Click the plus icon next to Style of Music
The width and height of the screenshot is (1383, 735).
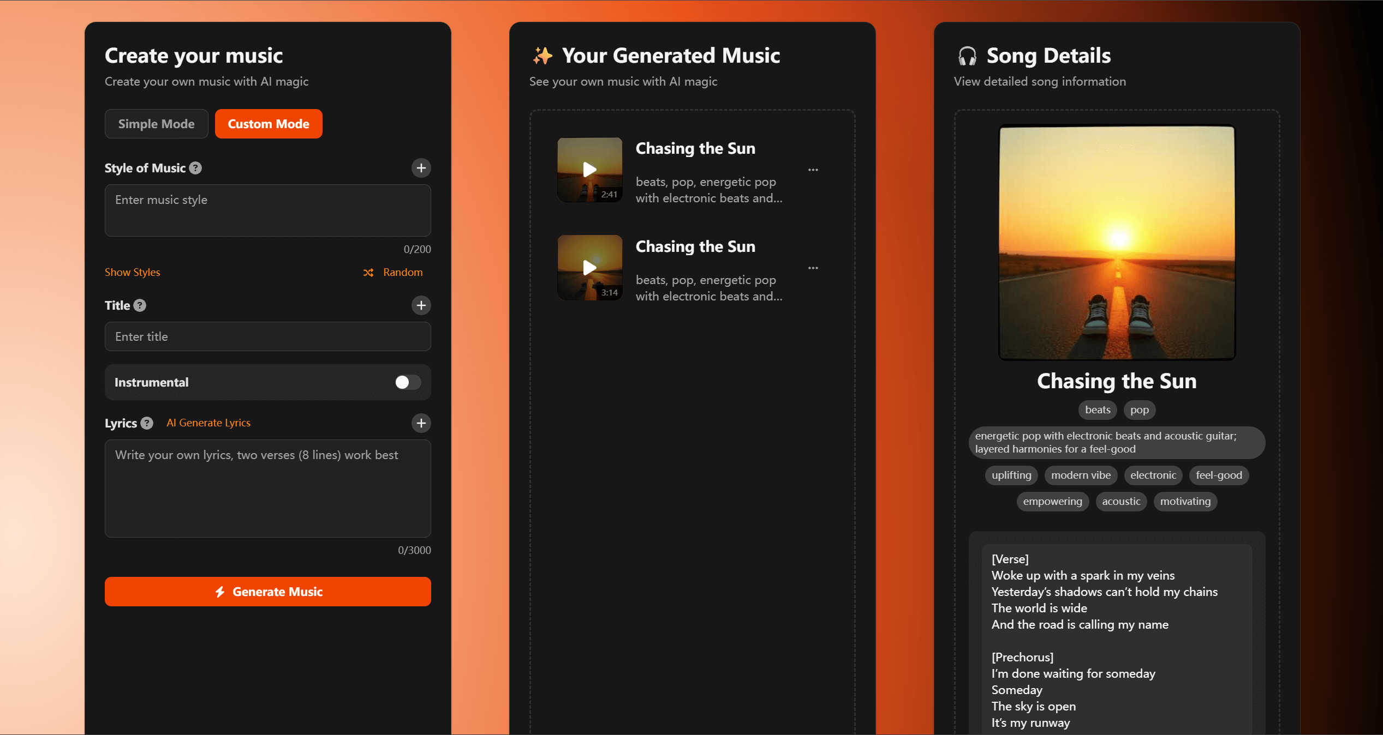click(421, 168)
